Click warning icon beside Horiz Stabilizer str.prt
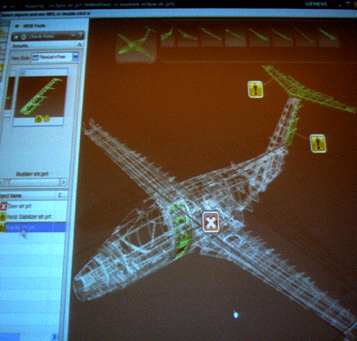This screenshot has height=341, width=357. pos(3,217)
